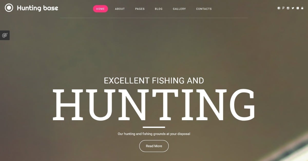Open the Google Plus icon
The height and width of the screenshot is (161, 308).
pyautogui.click(x=298, y=8)
